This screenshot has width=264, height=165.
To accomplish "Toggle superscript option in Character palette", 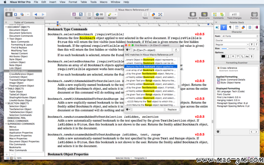I will click(237, 56).
